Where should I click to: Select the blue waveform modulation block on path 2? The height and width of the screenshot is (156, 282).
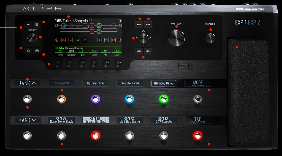106,40
